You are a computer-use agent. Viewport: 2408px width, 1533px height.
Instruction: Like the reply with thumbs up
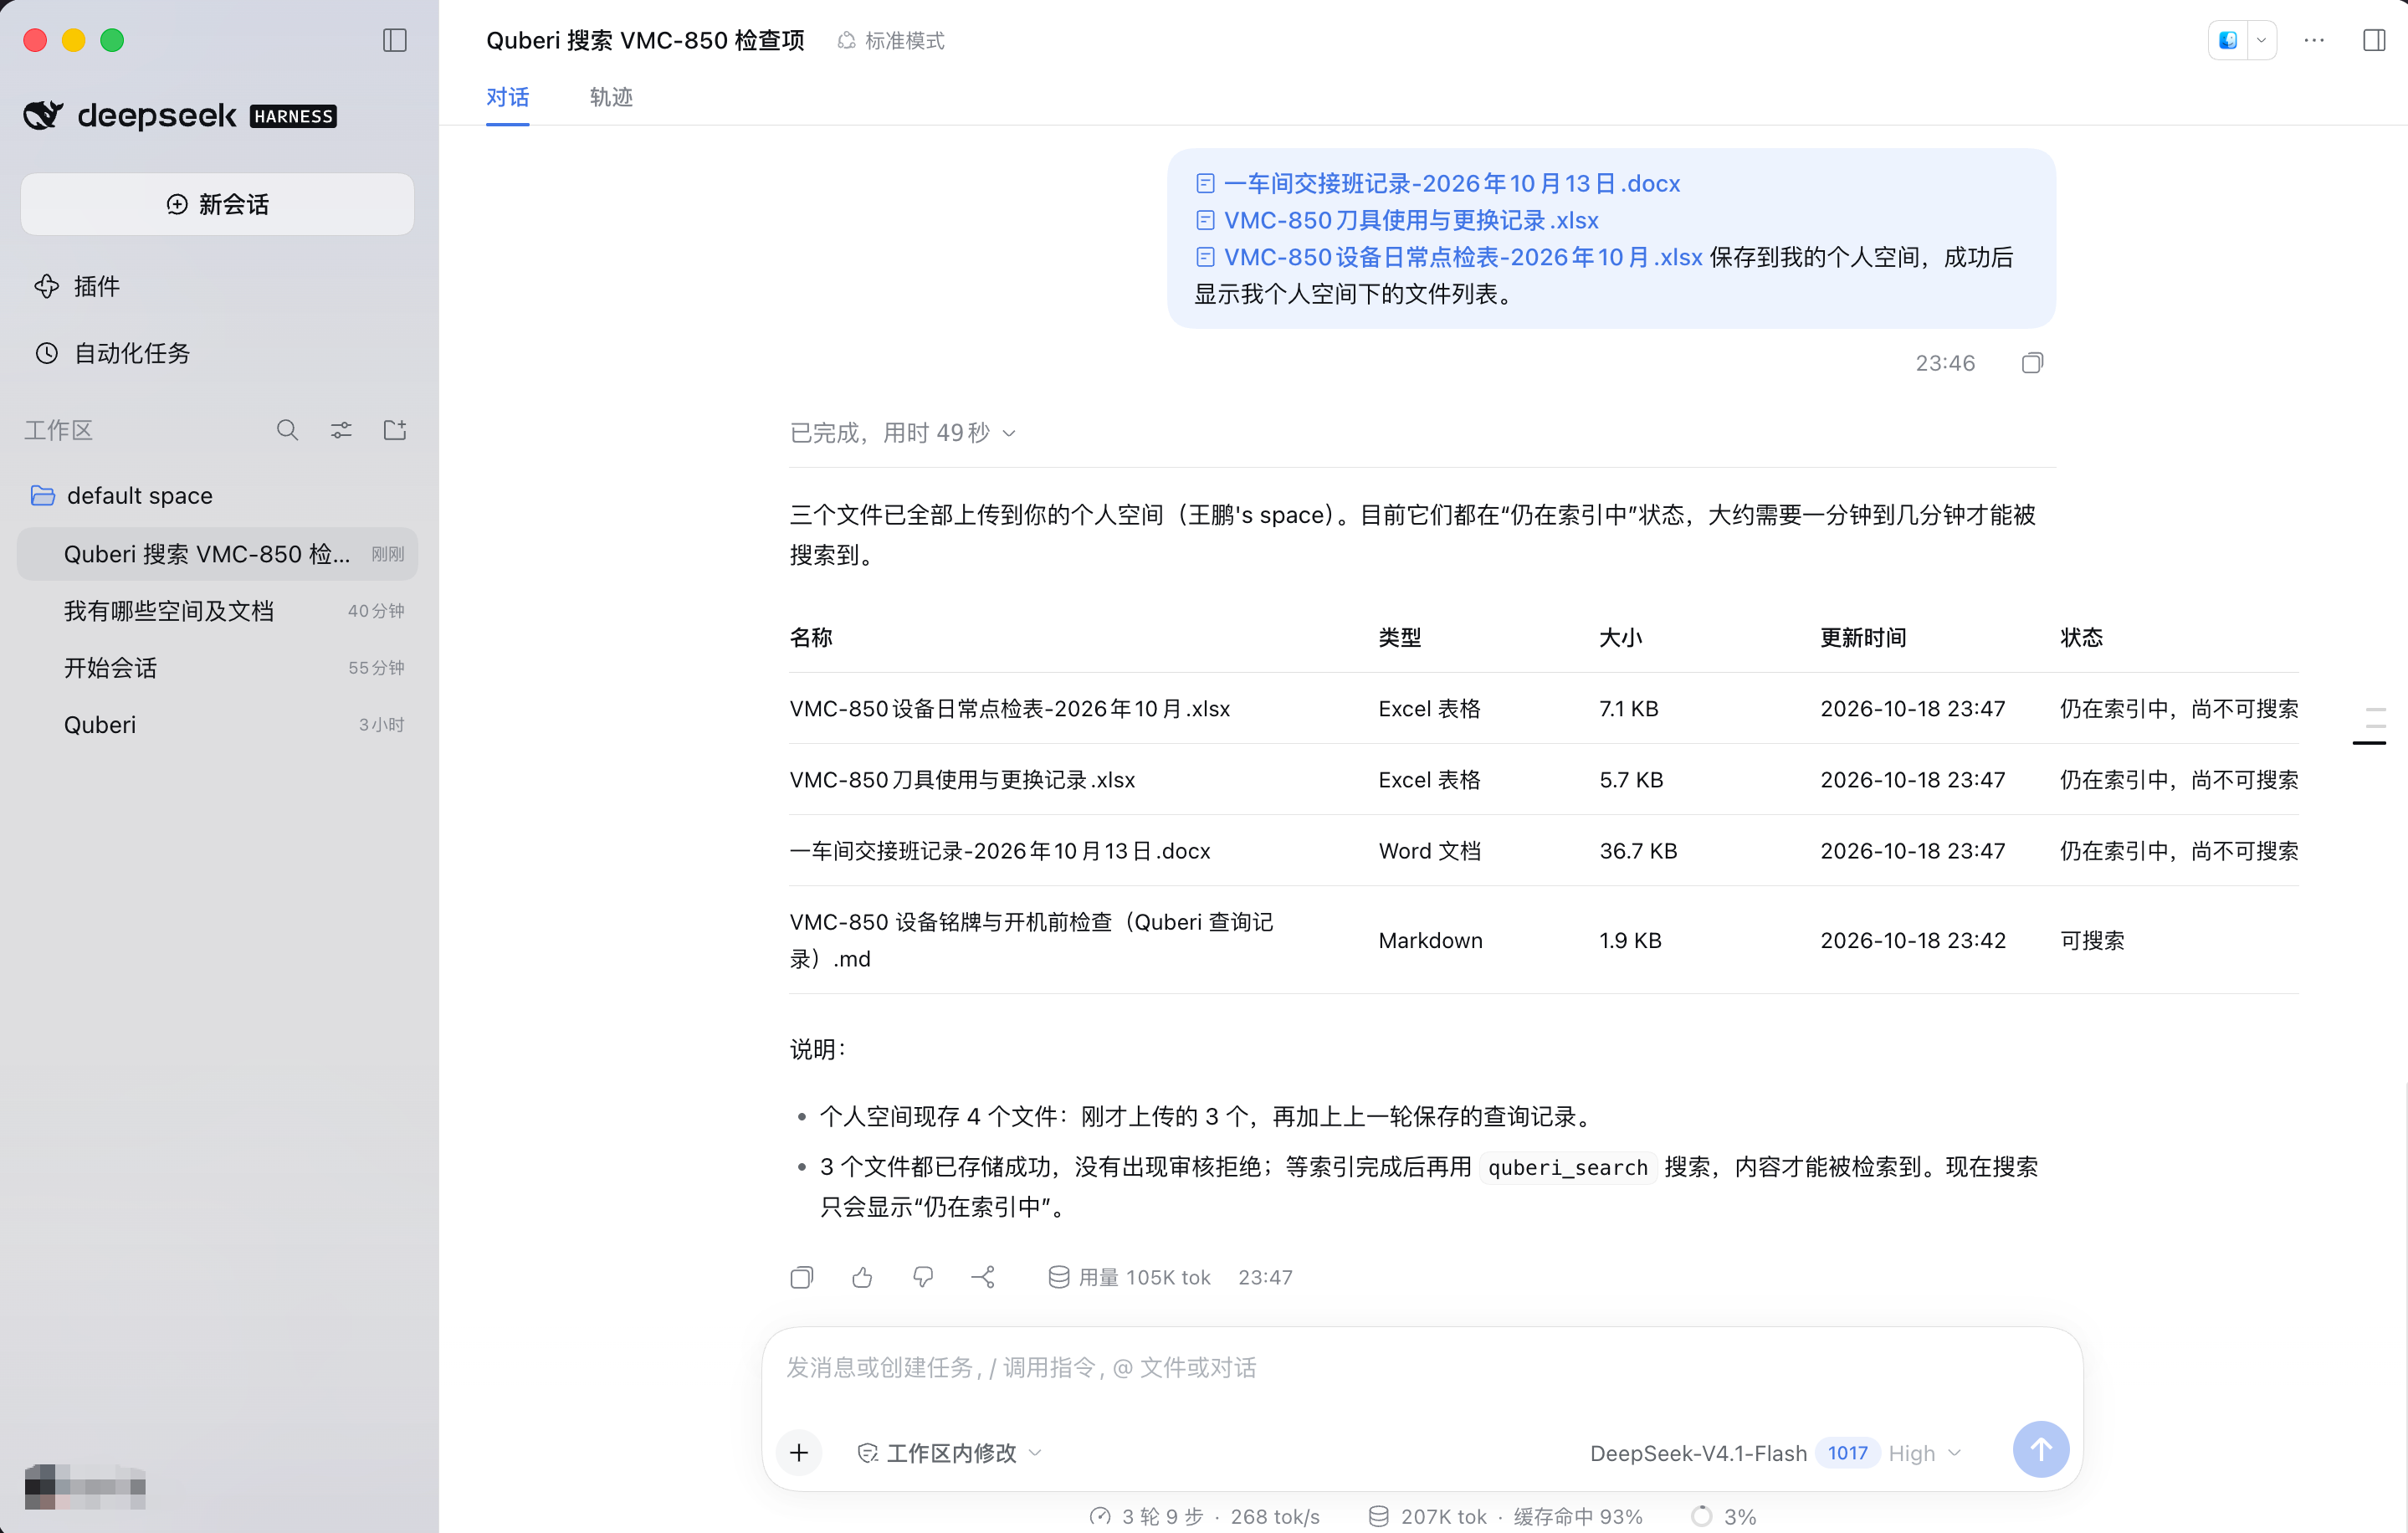pos(862,1278)
